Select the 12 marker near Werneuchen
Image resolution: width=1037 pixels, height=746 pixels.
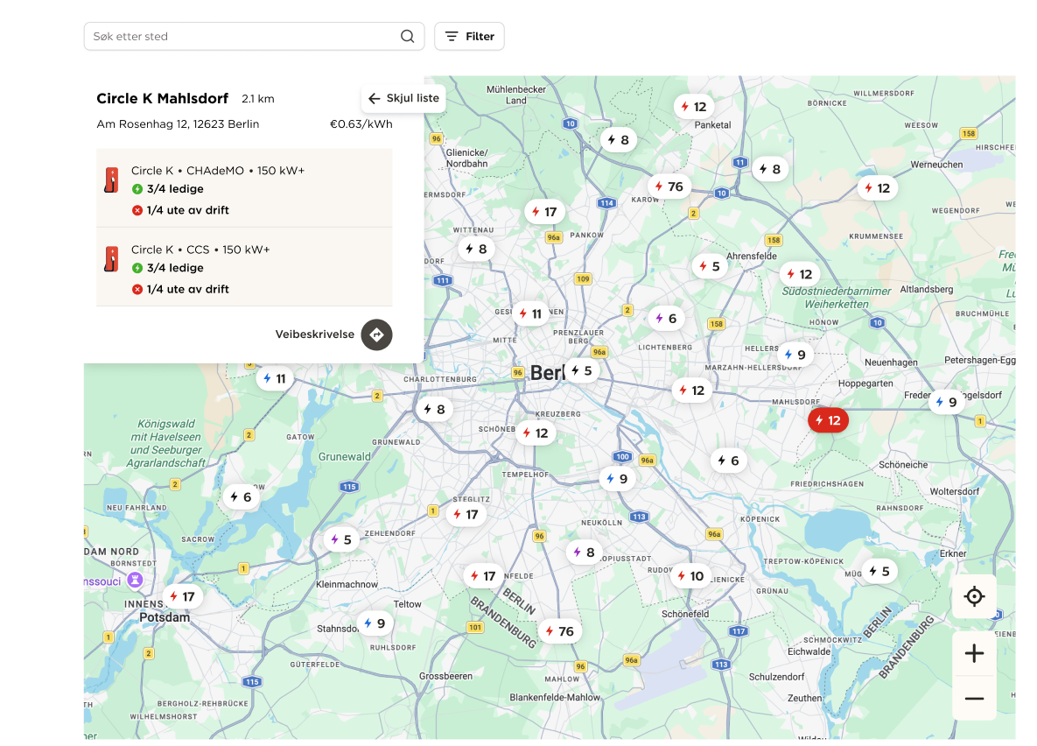(x=878, y=188)
